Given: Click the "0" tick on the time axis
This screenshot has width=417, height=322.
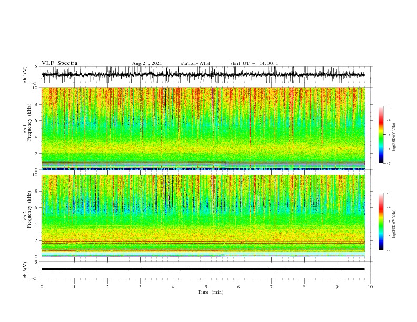Looking at the screenshot, I should tap(42, 287).
